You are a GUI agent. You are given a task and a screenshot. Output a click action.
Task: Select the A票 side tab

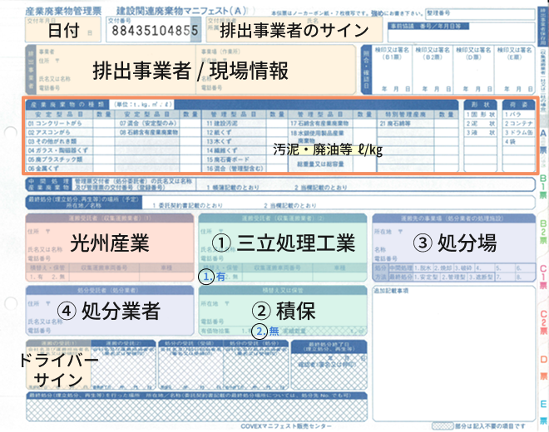(x=543, y=142)
